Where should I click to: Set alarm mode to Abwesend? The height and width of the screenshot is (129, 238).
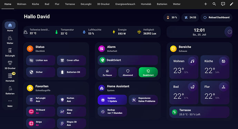coord(128,72)
